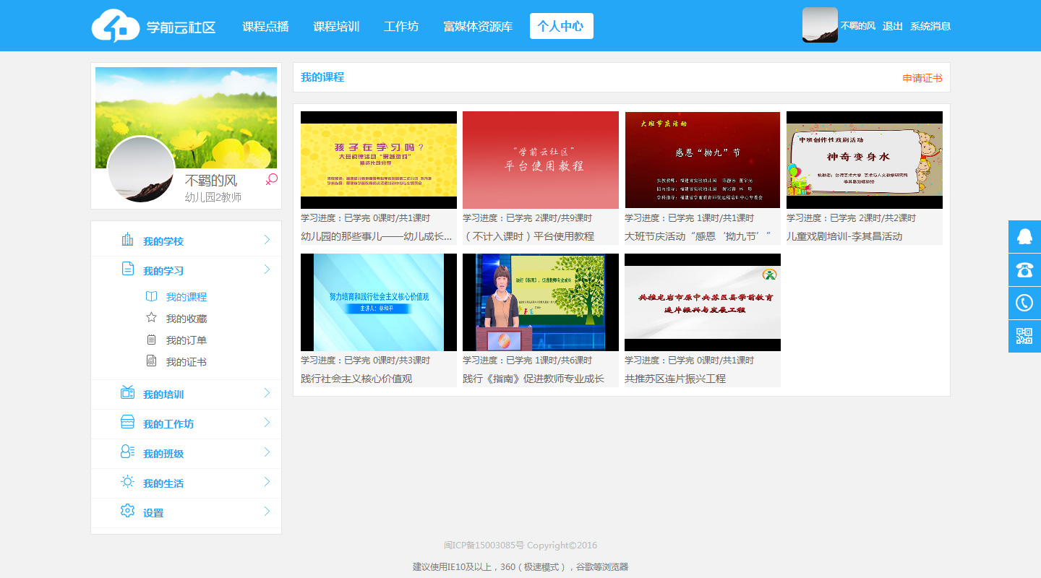Click the 申请证书 link
Screen dimensions: 1041x578
pyautogui.click(x=922, y=78)
